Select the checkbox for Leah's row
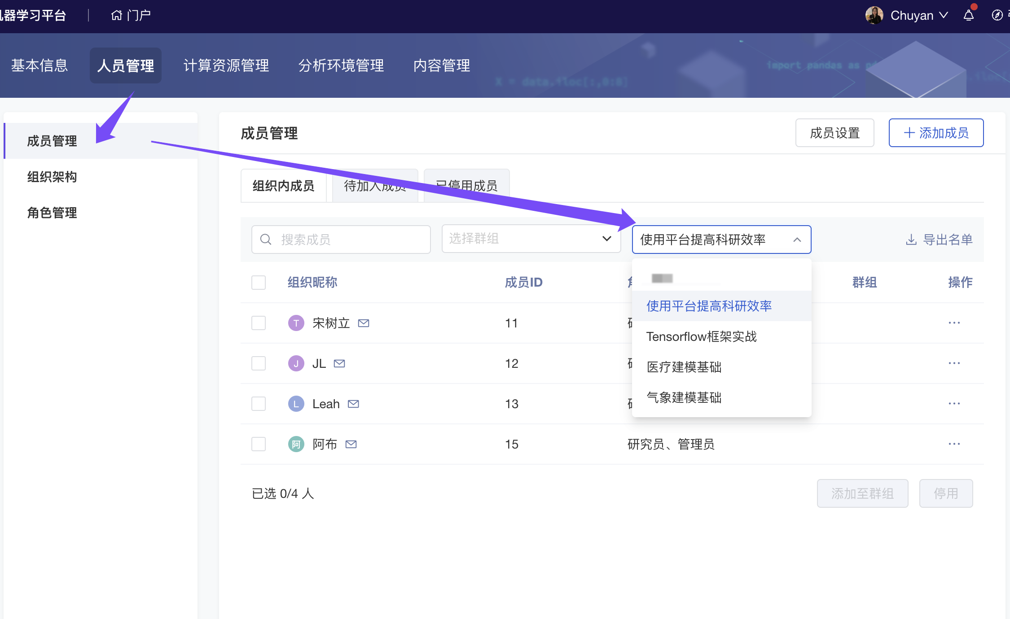The height and width of the screenshot is (619, 1010). (259, 404)
